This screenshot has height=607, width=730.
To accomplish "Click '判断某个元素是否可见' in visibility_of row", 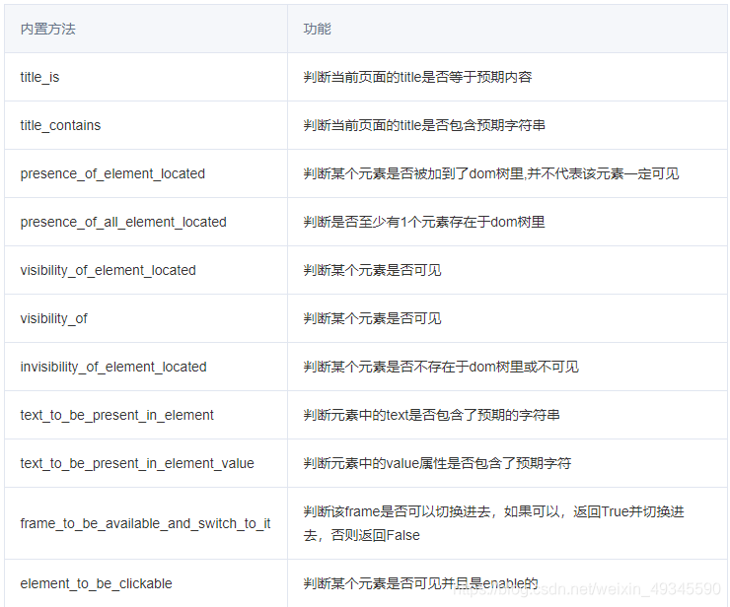I will coord(372,319).
